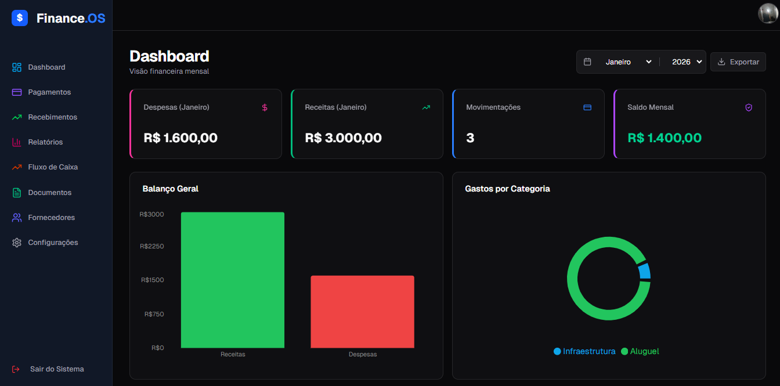Screen dimensions: 780x386
Task: Click the Finance.OS dollar logo icon
Action: [x=20, y=18]
